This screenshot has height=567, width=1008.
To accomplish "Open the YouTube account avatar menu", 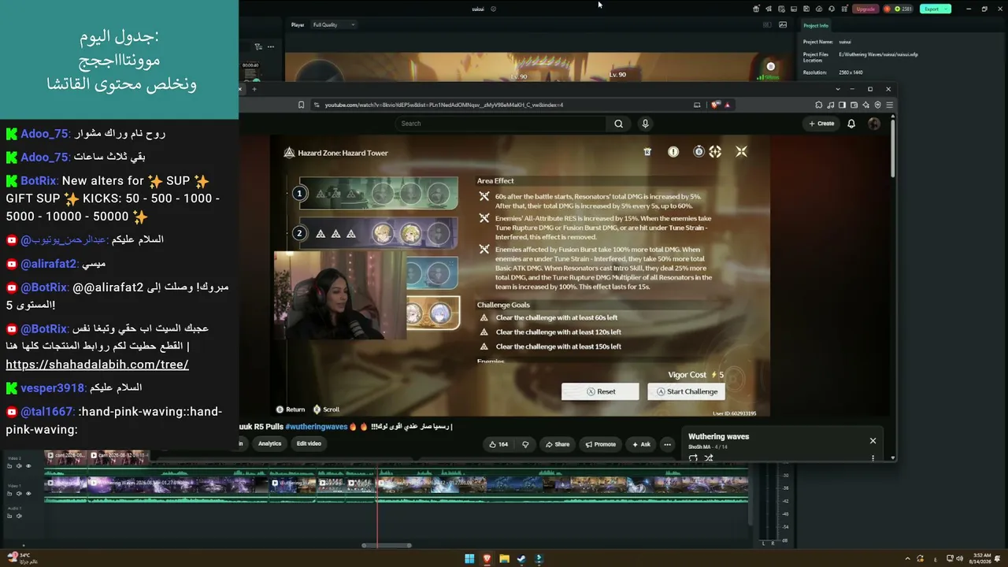I will pyautogui.click(x=874, y=124).
